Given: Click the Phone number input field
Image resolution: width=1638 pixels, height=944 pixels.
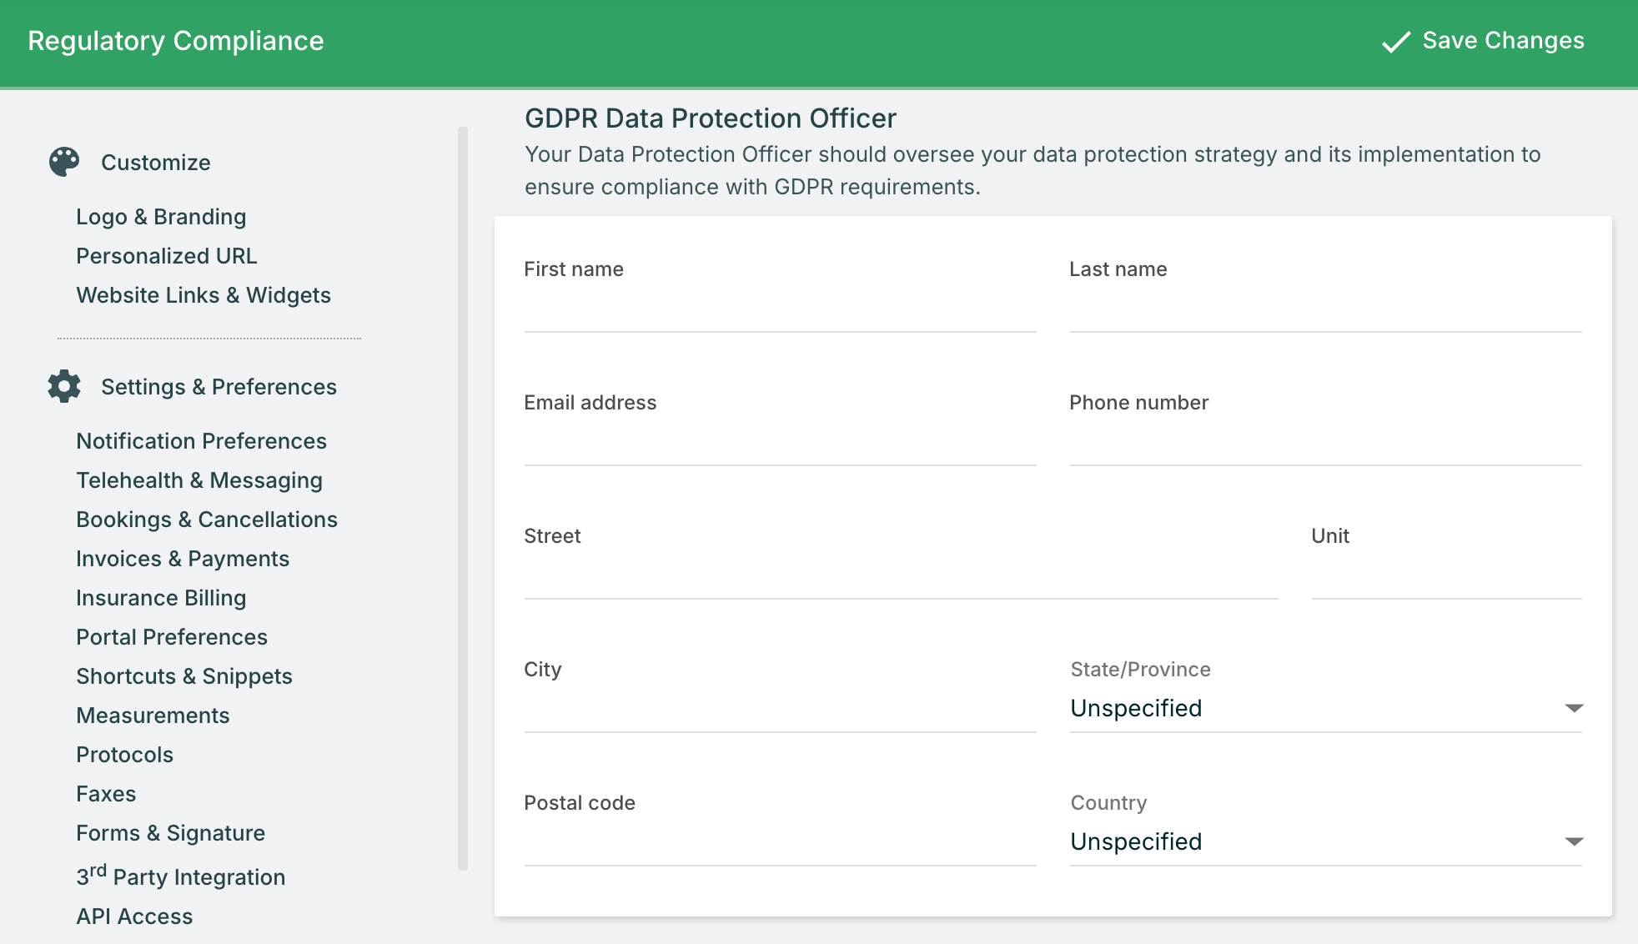Looking at the screenshot, I should (1324, 444).
